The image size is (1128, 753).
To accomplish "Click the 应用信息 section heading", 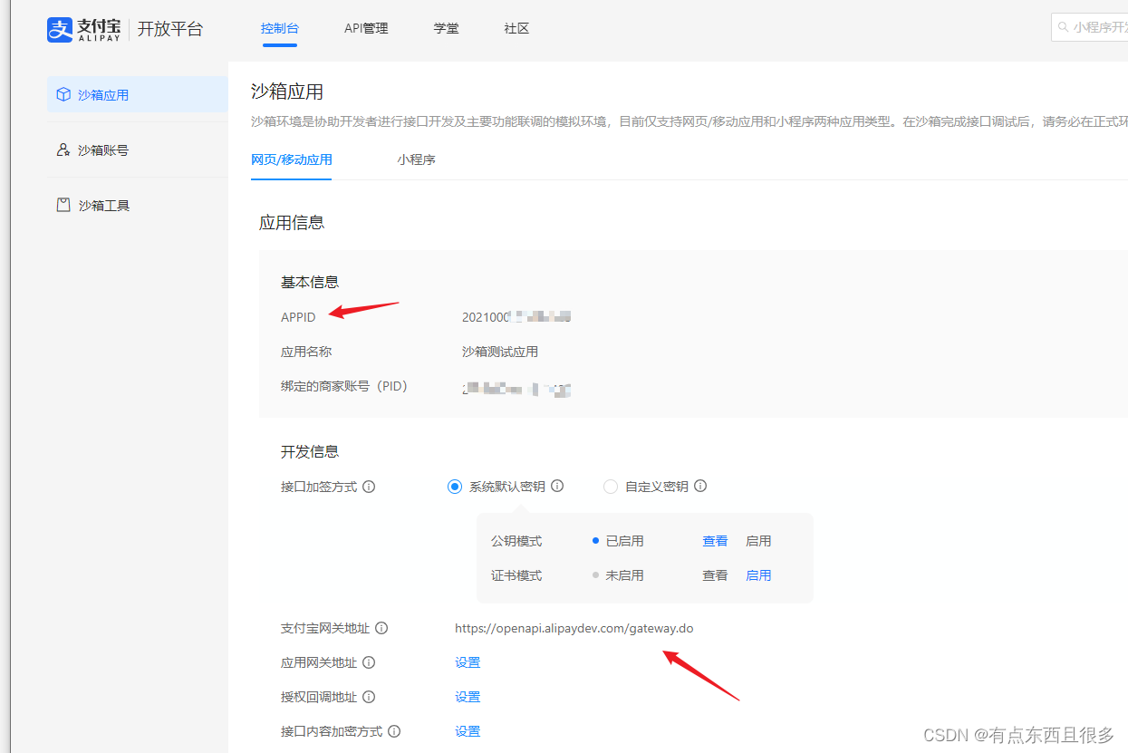I will [x=292, y=222].
